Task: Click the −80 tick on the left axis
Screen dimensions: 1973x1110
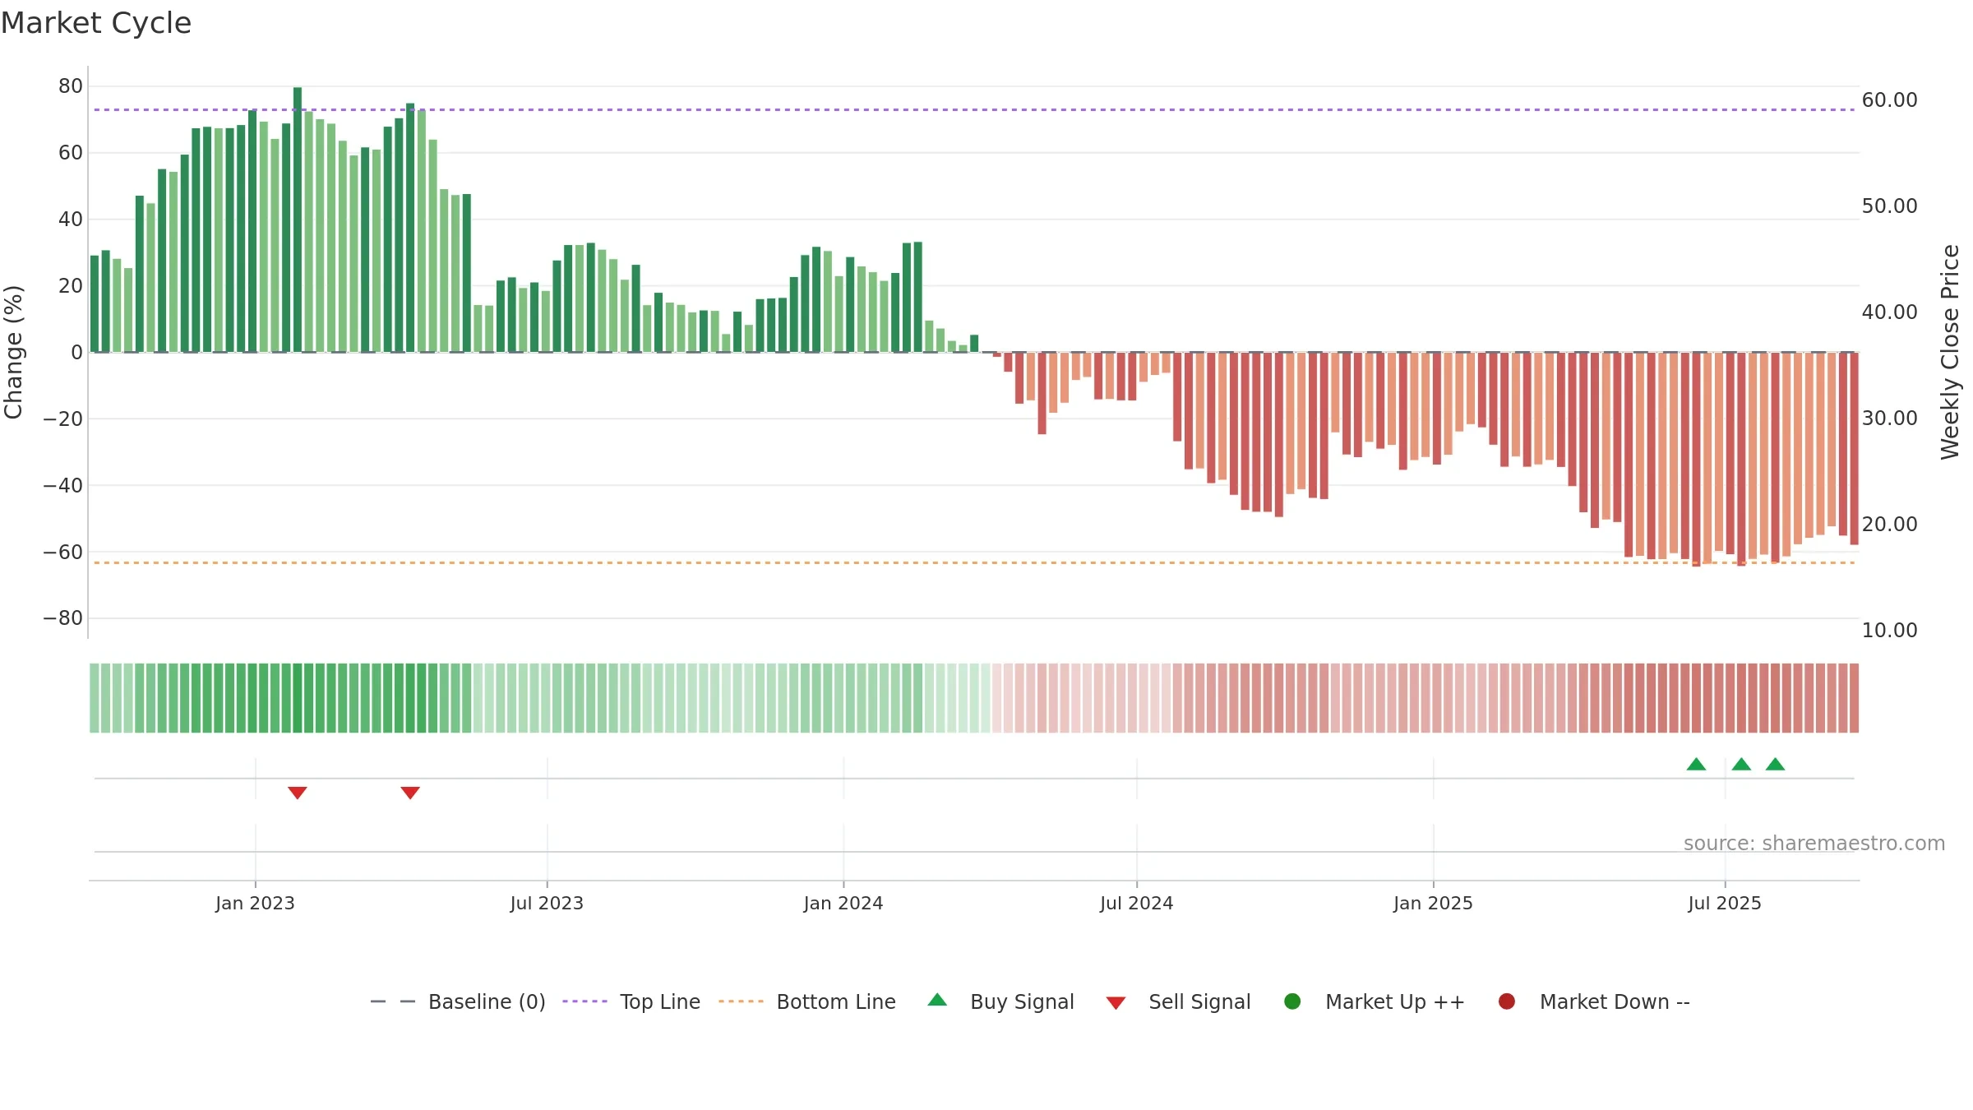Action: pos(63,618)
